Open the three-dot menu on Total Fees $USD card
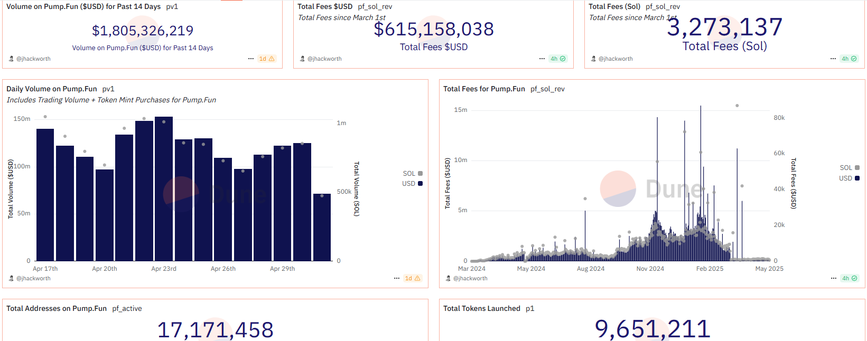867x341 pixels. [x=542, y=59]
